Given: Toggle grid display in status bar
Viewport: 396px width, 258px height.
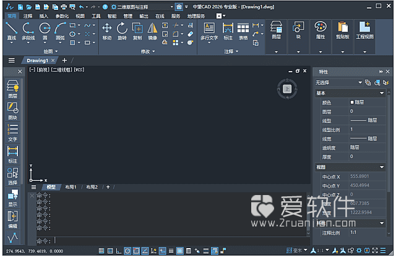Looking at the screenshot, I should (110, 251).
